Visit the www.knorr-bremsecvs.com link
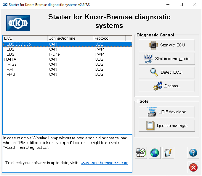Screen dimensions: 202x176 (104, 163)
